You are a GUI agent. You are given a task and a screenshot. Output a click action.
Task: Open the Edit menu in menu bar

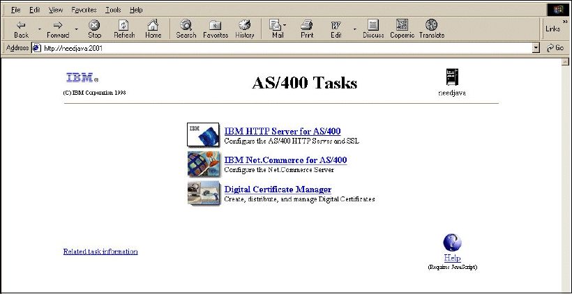pyautogui.click(x=35, y=10)
